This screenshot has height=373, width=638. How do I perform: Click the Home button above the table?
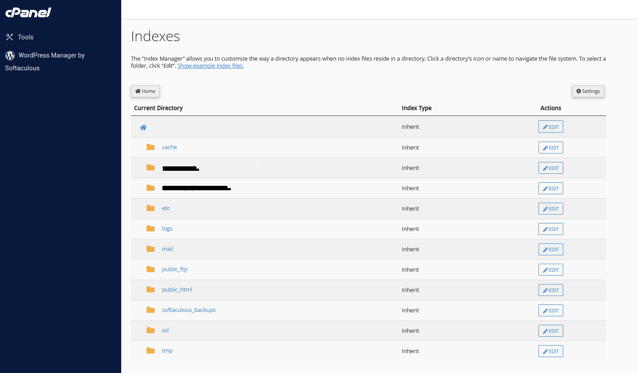tap(145, 91)
